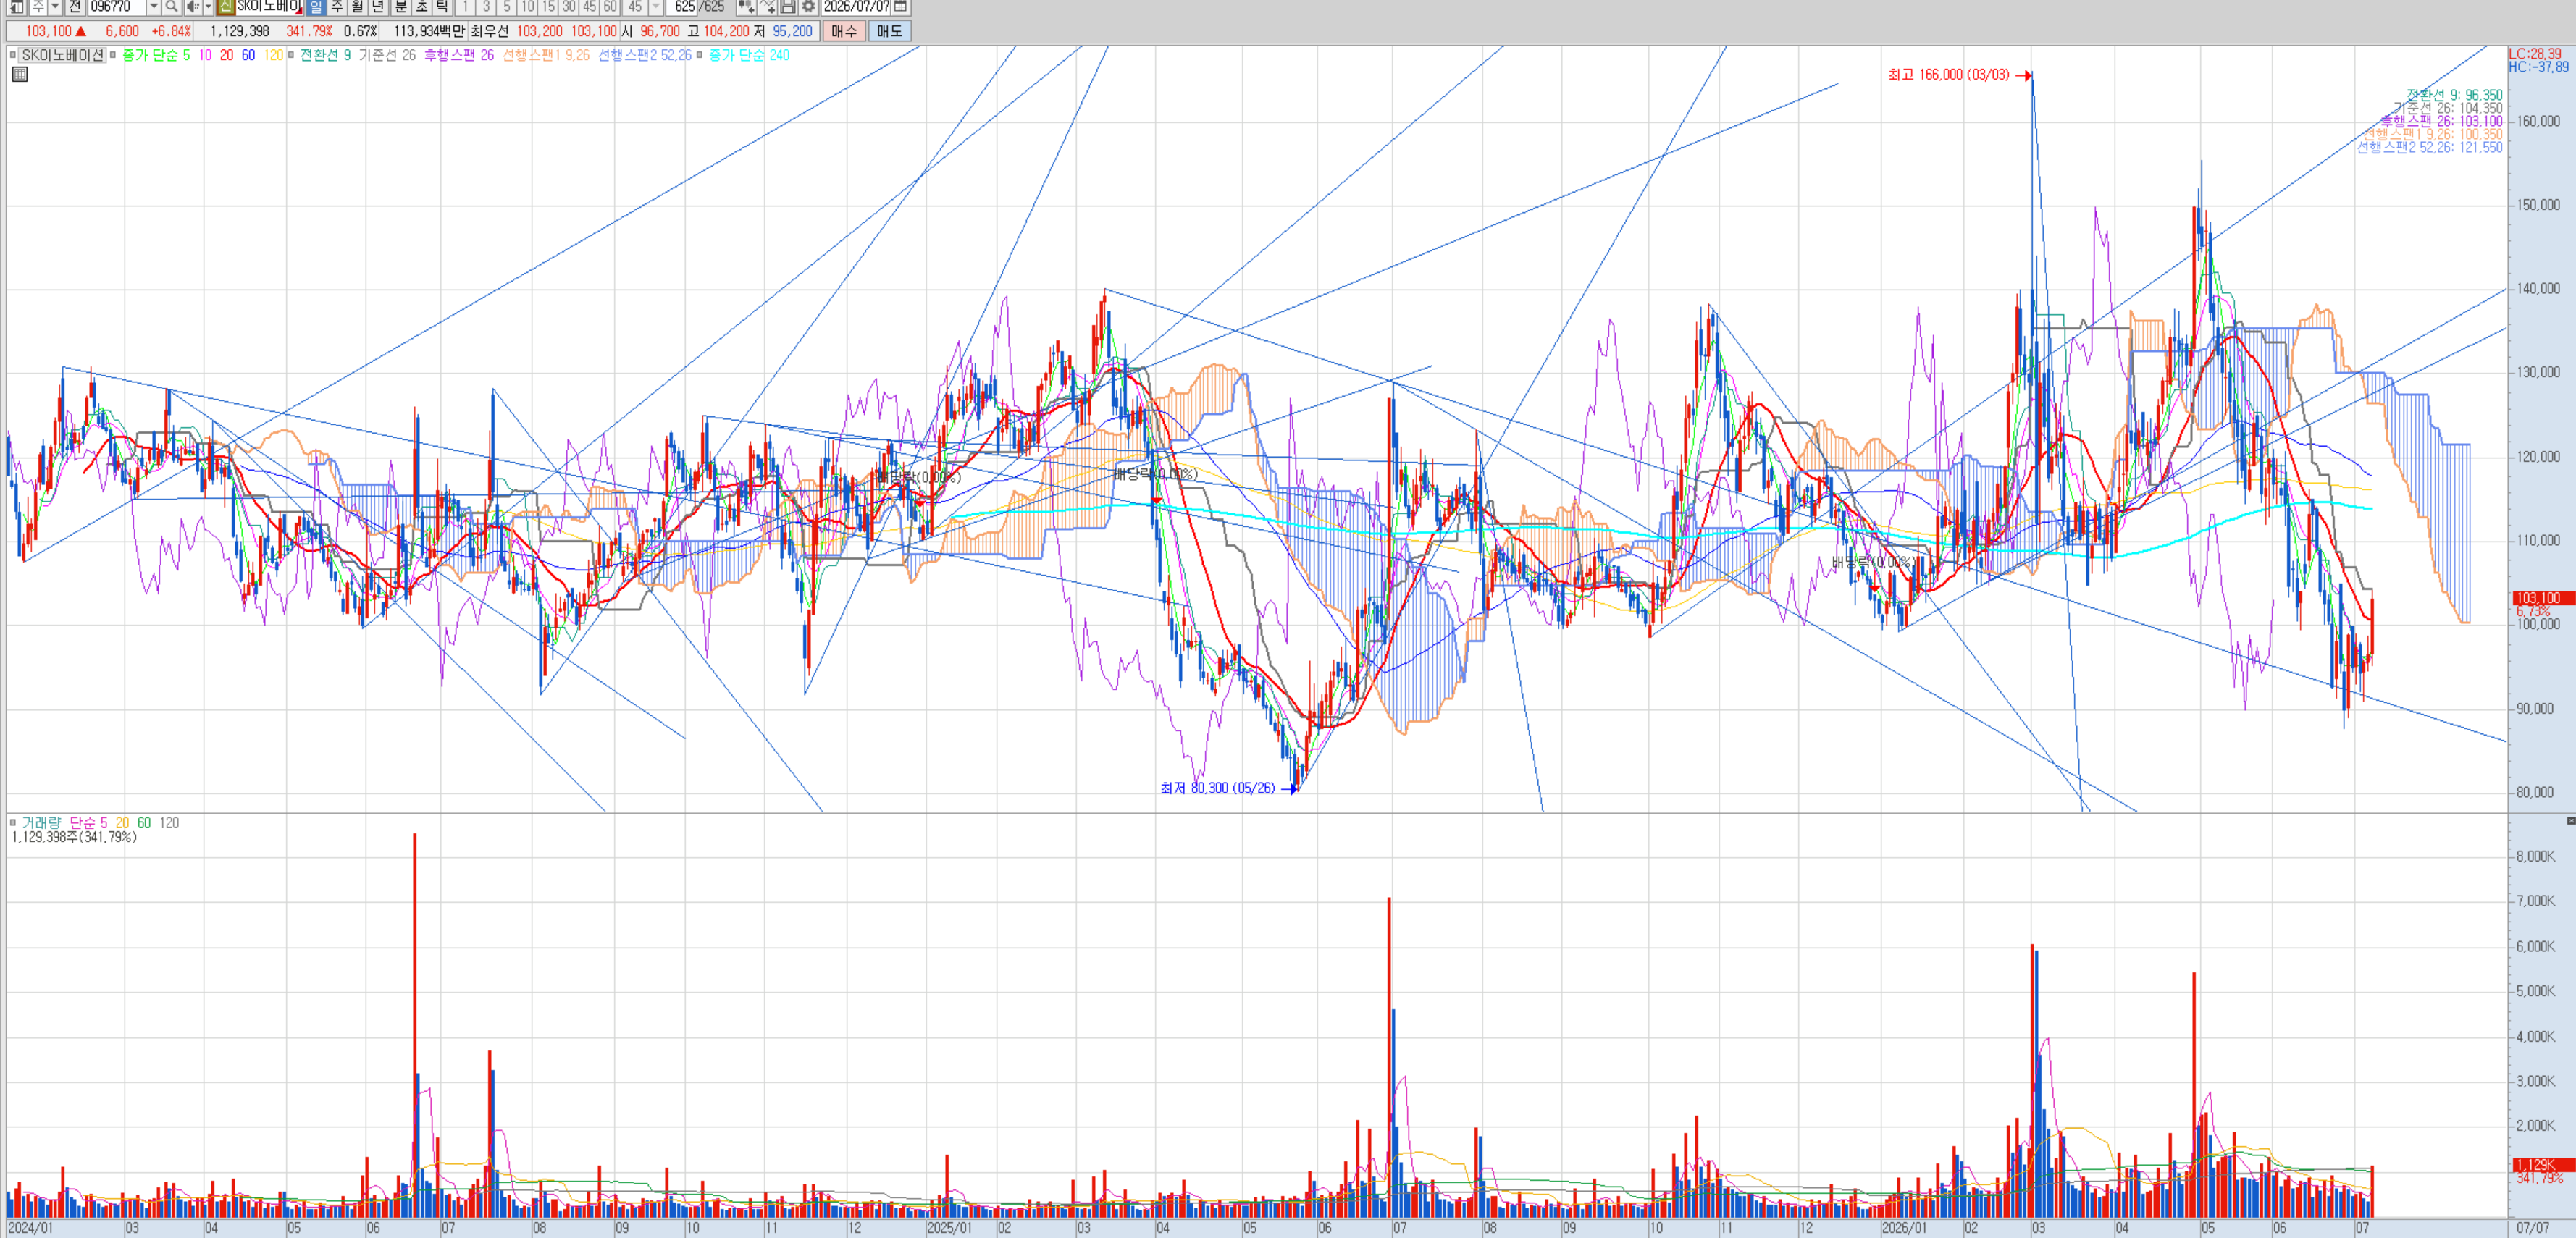Click the stock name field SK이노베이션
The width and height of the screenshot is (2576, 1238).
pos(269,7)
